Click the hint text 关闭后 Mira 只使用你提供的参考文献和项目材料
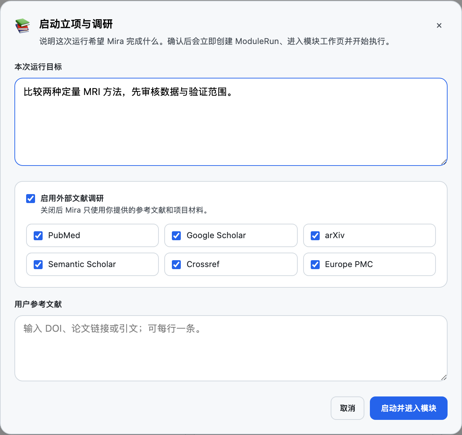 (x=124, y=210)
